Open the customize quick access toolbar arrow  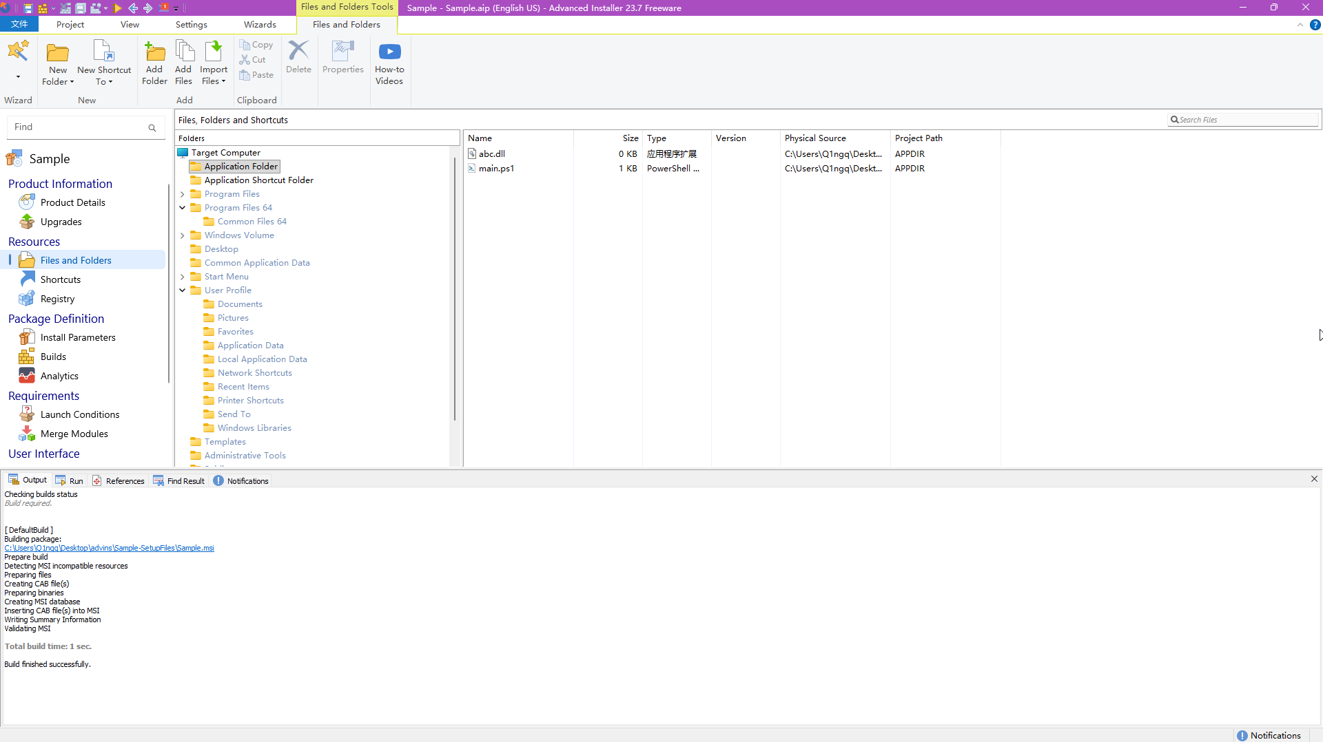click(x=176, y=8)
